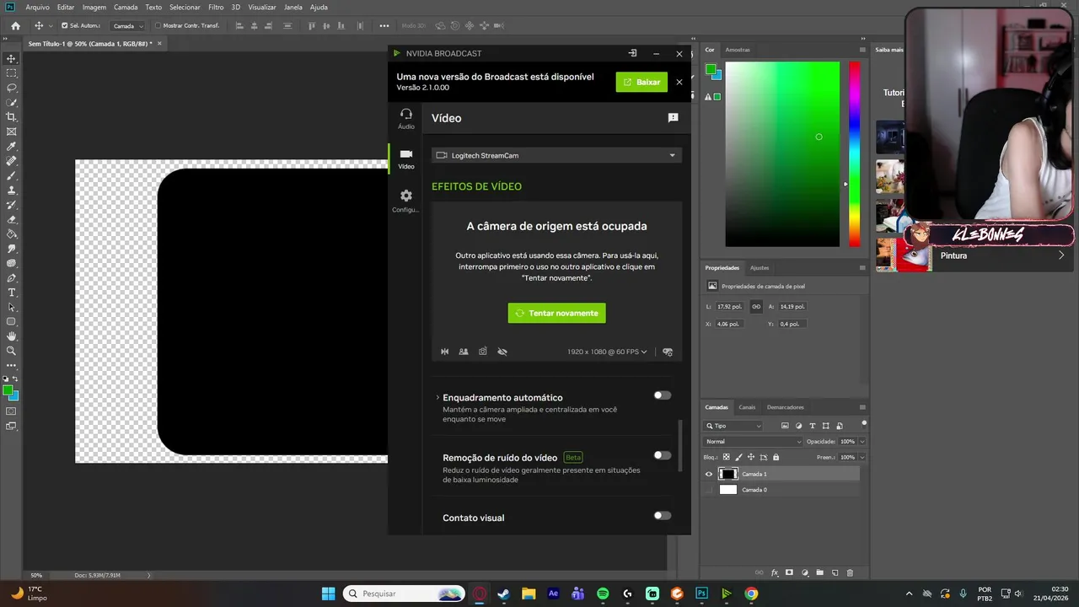Create a new layer in Layers panel

click(x=835, y=572)
